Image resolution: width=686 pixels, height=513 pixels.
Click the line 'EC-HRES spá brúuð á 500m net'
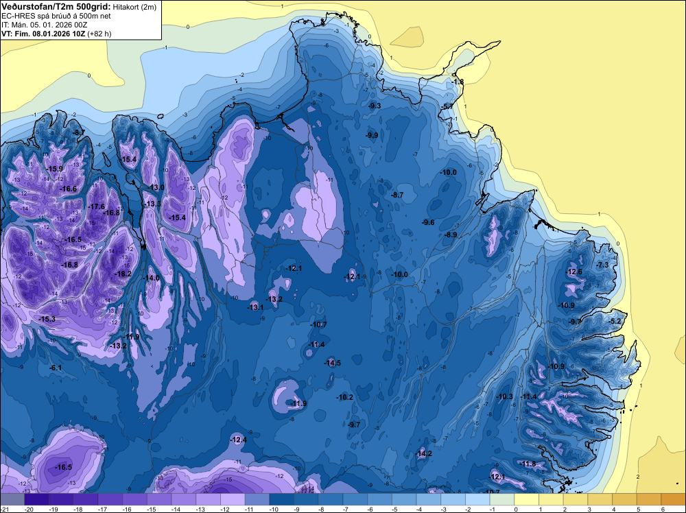[56, 16]
